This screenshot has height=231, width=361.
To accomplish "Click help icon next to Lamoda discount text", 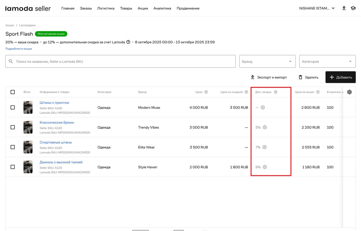I will pyautogui.click(x=128, y=42).
